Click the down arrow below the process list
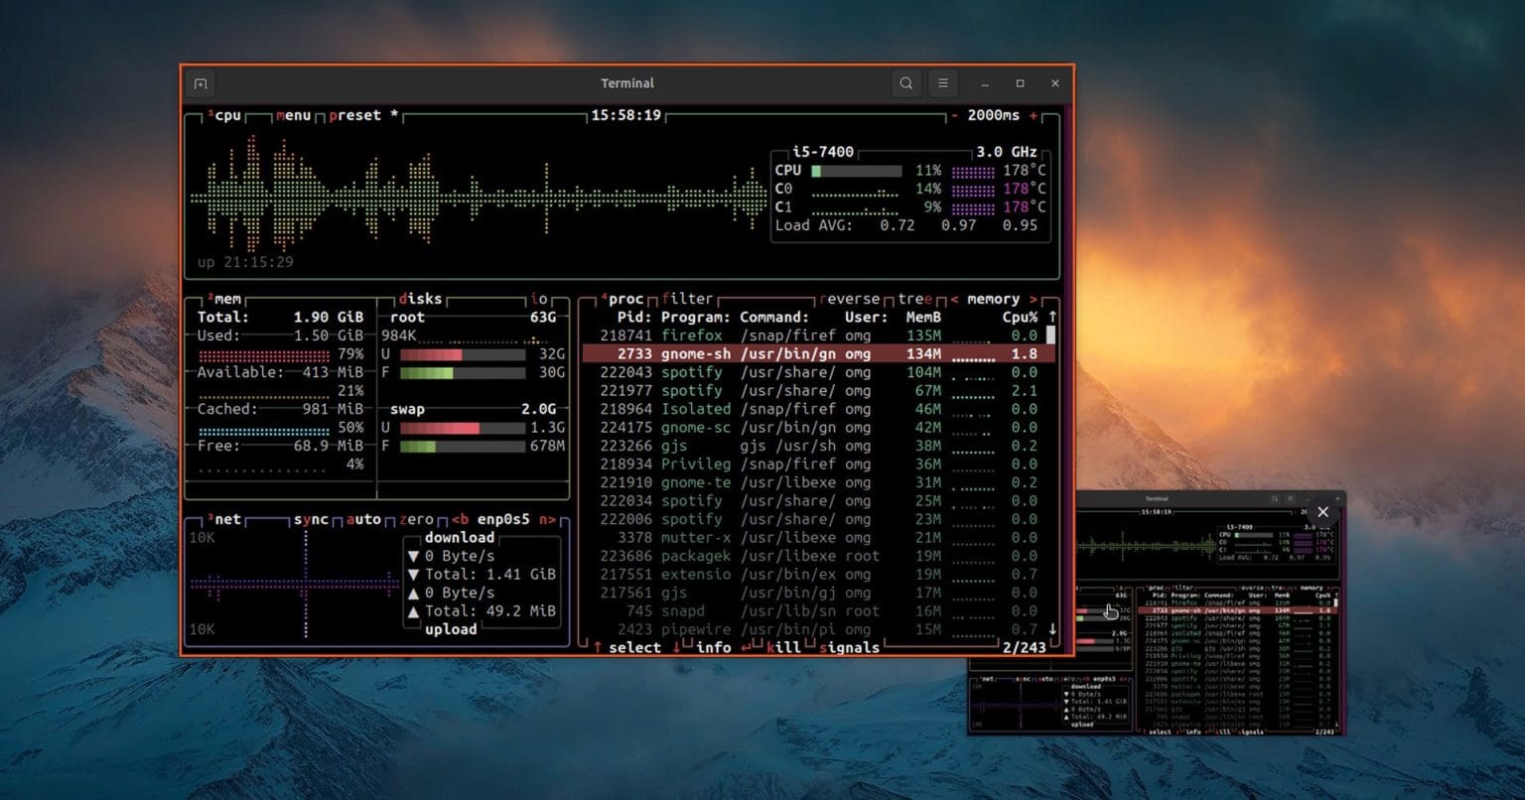The height and width of the screenshot is (800, 1525). (x=1052, y=629)
